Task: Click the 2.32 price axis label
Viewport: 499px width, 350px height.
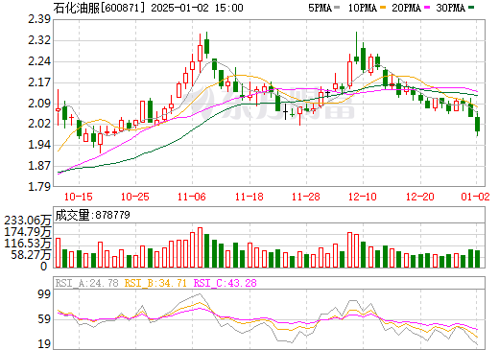Action: coord(39,40)
